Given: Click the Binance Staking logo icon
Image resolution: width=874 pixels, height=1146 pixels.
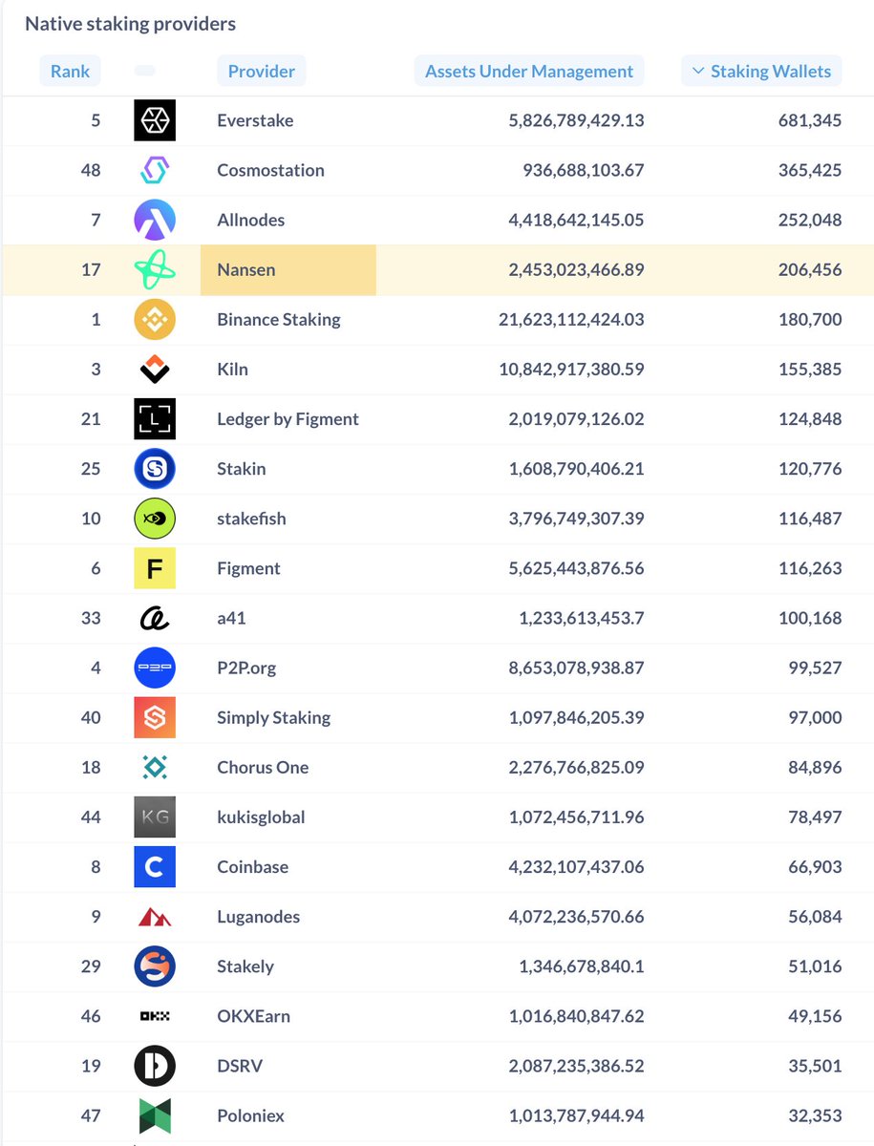Looking at the screenshot, I should pos(155,319).
